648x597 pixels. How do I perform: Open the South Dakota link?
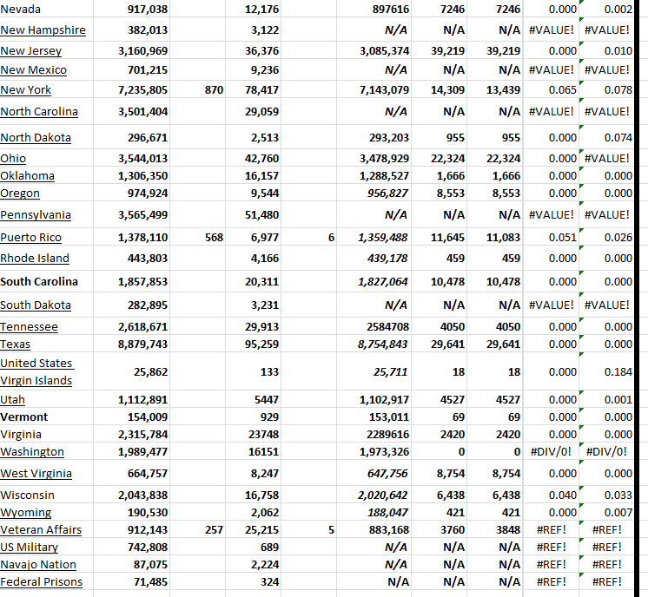click(36, 305)
